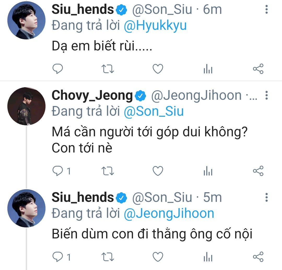View analytics of "Dạ em biết rùi" tweet
The height and width of the screenshot is (270, 282).
pos(208,69)
